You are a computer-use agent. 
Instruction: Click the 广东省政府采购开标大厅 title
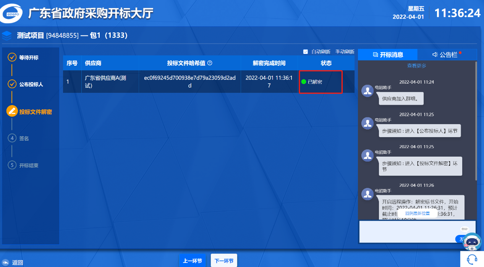(x=91, y=13)
